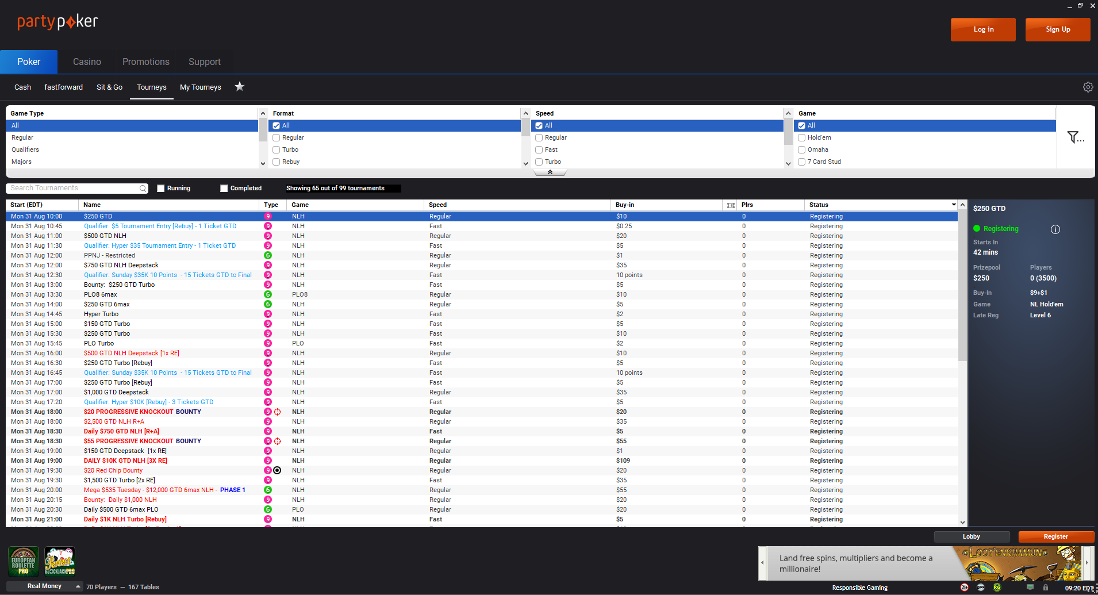Open the Real Money mode dropdown
This screenshot has height=595, width=1098.
pyautogui.click(x=45, y=586)
